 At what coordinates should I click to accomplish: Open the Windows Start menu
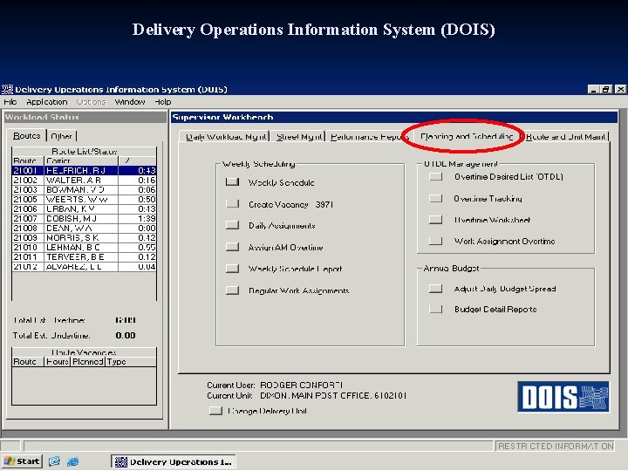[22, 461]
